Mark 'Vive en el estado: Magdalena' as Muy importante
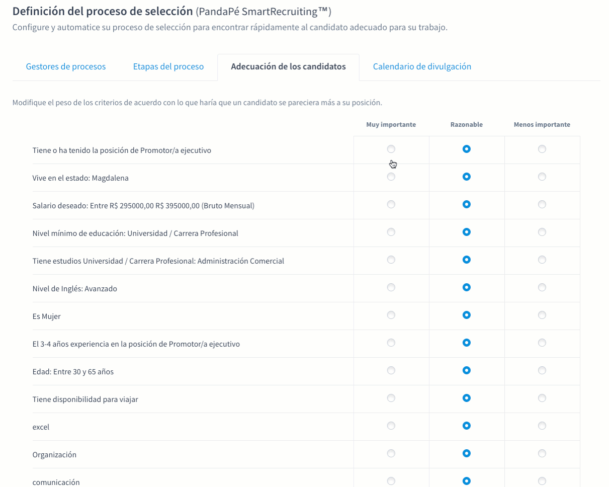The height and width of the screenshot is (487, 609). pyautogui.click(x=391, y=177)
